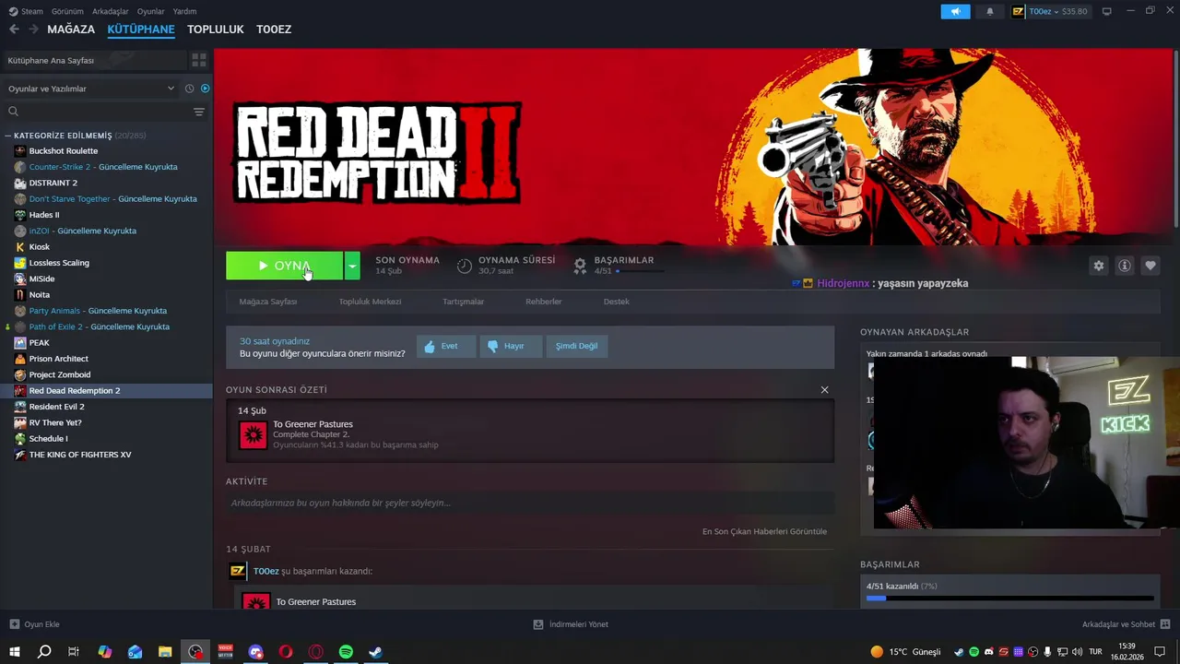
Task: Switch to the MAĞAZA tab
Action: pyautogui.click(x=71, y=30)
